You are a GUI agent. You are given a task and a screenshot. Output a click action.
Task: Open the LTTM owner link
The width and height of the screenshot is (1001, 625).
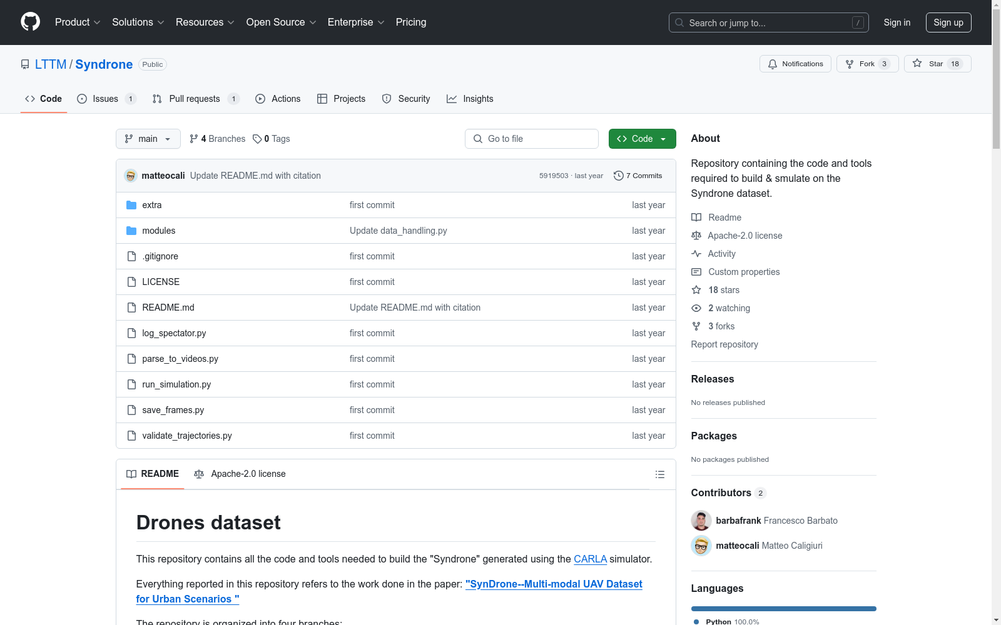(51, 64)
